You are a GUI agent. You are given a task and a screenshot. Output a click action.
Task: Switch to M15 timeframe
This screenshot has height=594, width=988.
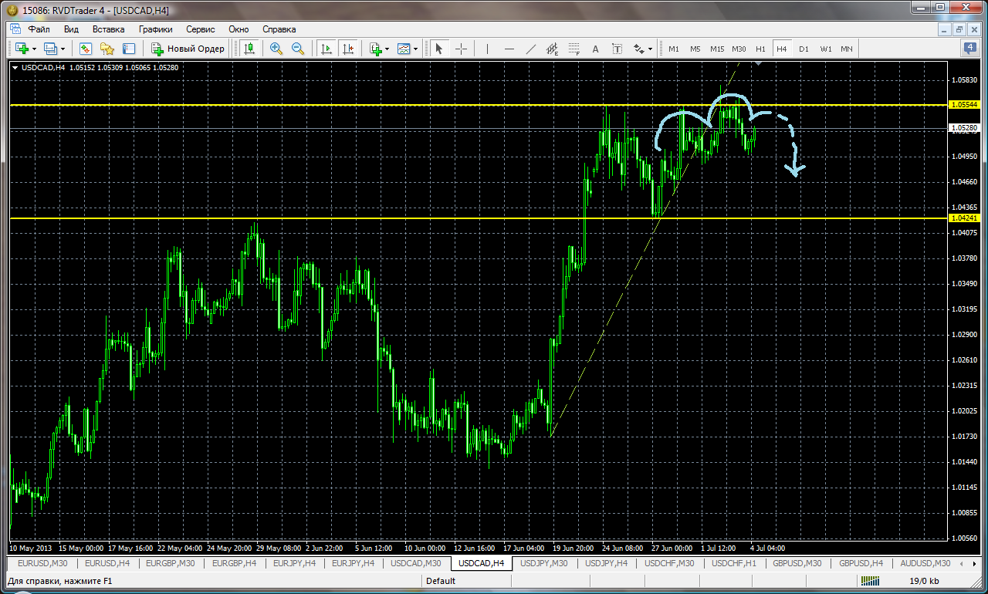point(717,49)
